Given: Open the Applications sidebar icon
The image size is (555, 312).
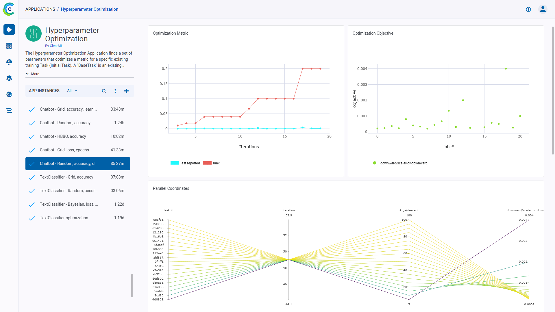Looking at the screenshot, I should tap(9, 29).
